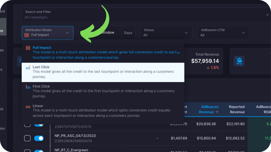
Task: Tick the checkbox for NP_PR_ASC_04/13/2023 row
Action: [x=27, y=138]
